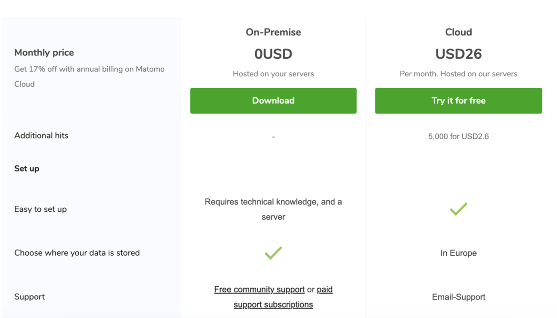Click the On-Premise data storage checkmark icon
Viewport: 557px width, 318px height.
(x=273, y=253)
